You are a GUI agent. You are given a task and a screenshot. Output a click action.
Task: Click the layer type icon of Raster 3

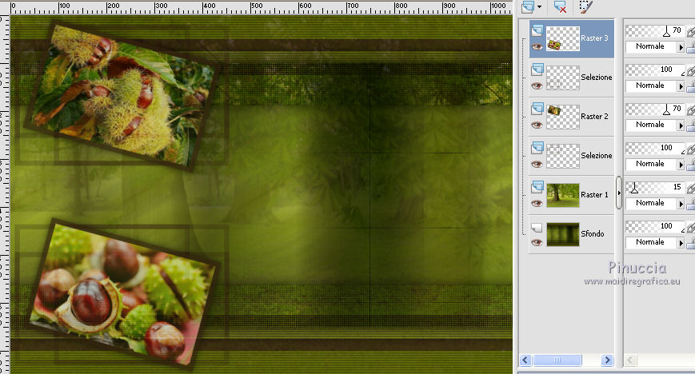537,30
